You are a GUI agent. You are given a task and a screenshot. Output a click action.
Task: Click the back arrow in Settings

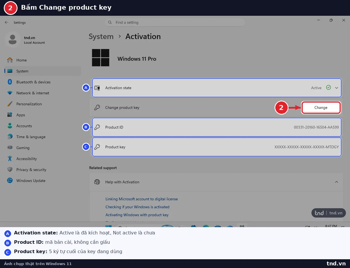click(6, 22)
